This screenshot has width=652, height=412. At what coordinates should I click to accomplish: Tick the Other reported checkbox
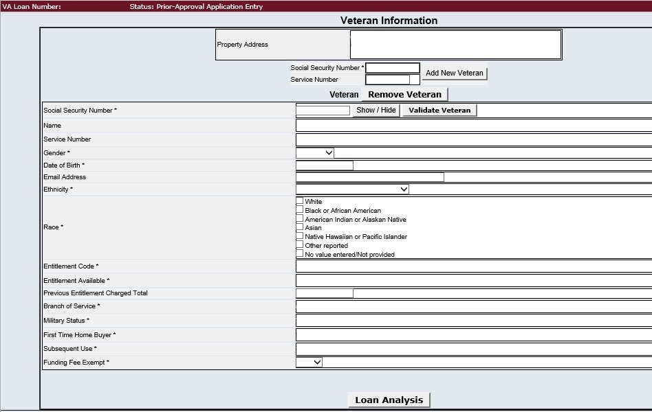[x=300, y=245]
